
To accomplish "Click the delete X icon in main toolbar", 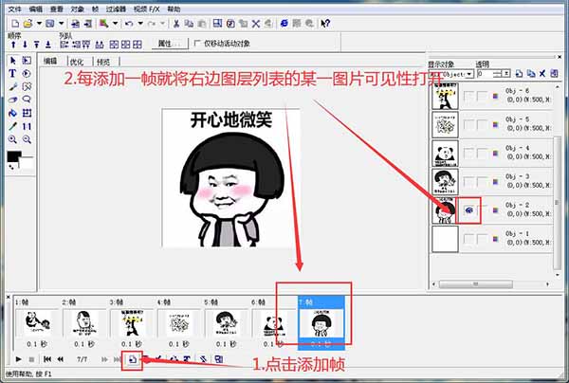I will pyautogui.click(x=256, y=24).
